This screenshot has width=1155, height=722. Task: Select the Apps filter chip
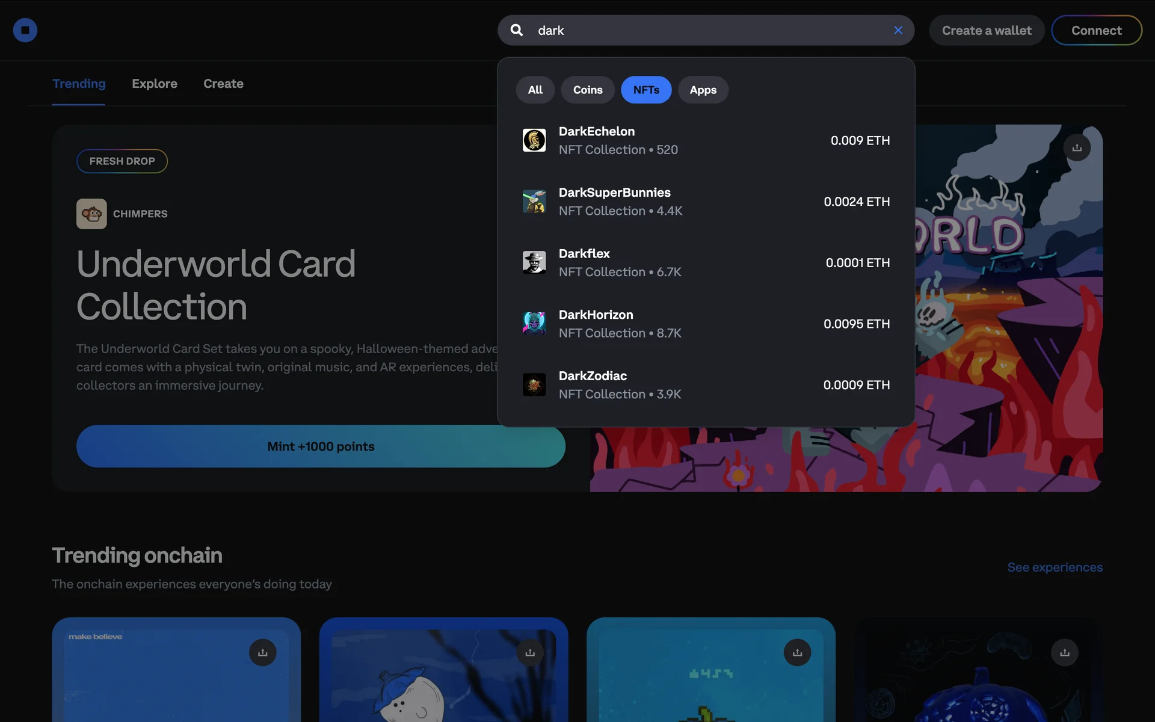click(x=703, y=90)
